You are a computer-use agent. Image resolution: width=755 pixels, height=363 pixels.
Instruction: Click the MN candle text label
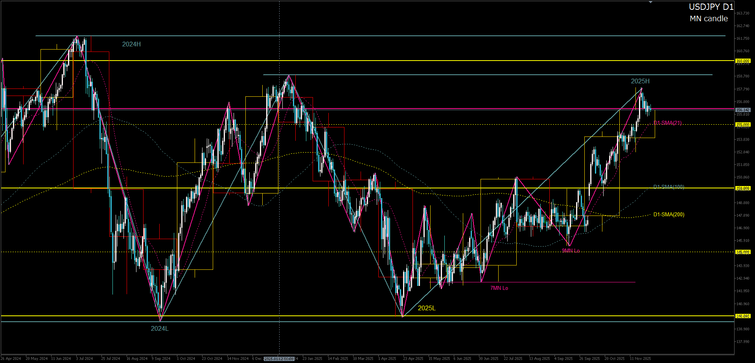pyautogui.click(x=709, y=19)
